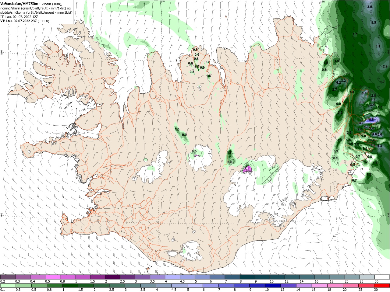Click the 2.9 value near the map's east edge
Viewport: 390px width, 292px height.
(x=385, y=66)
